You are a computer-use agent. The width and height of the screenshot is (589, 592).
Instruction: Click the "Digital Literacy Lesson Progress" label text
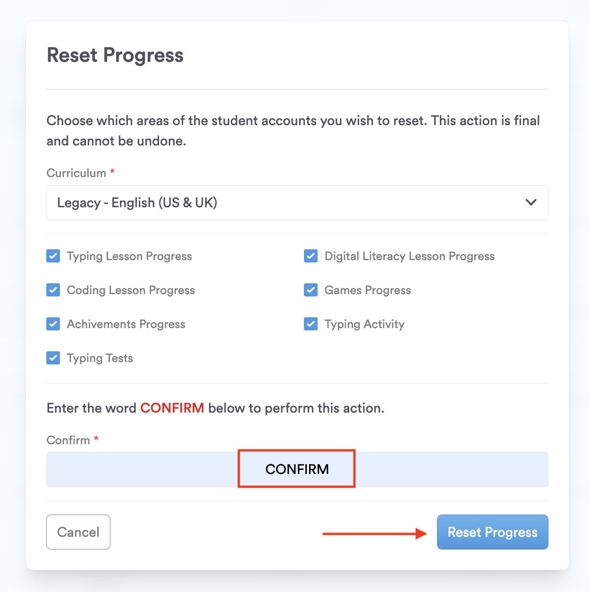(410, 256)
